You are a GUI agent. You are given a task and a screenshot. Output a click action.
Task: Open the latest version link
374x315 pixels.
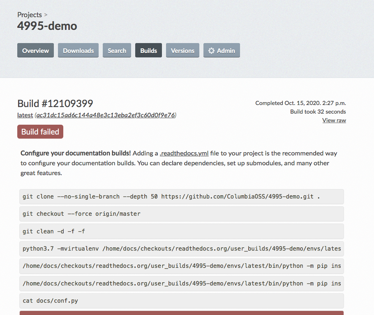pos(25,115)
